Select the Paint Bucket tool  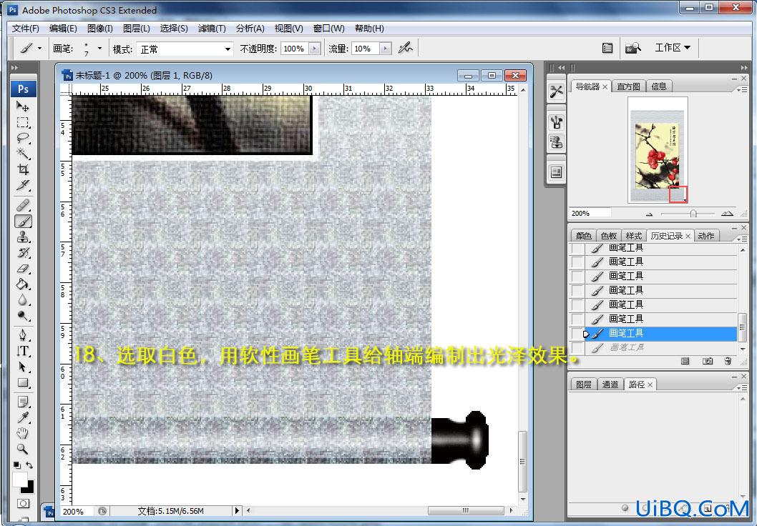23,284
